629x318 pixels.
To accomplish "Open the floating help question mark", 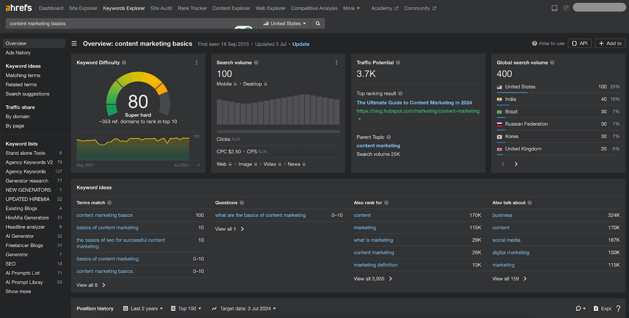I will [x=618, y=309].
